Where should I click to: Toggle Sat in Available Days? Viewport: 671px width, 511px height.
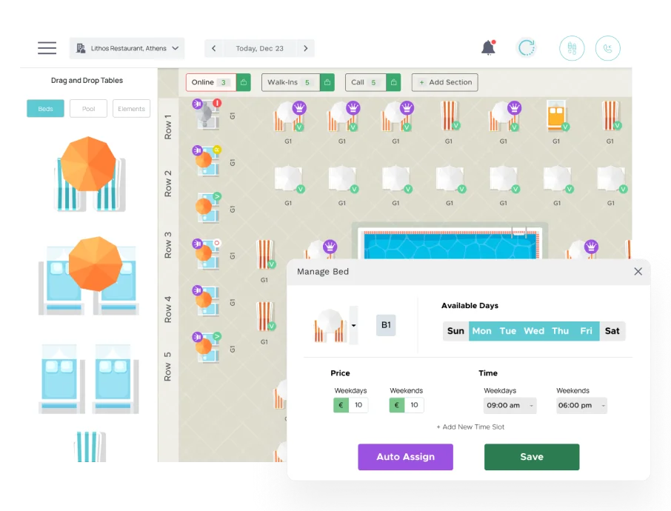point(612,331)
